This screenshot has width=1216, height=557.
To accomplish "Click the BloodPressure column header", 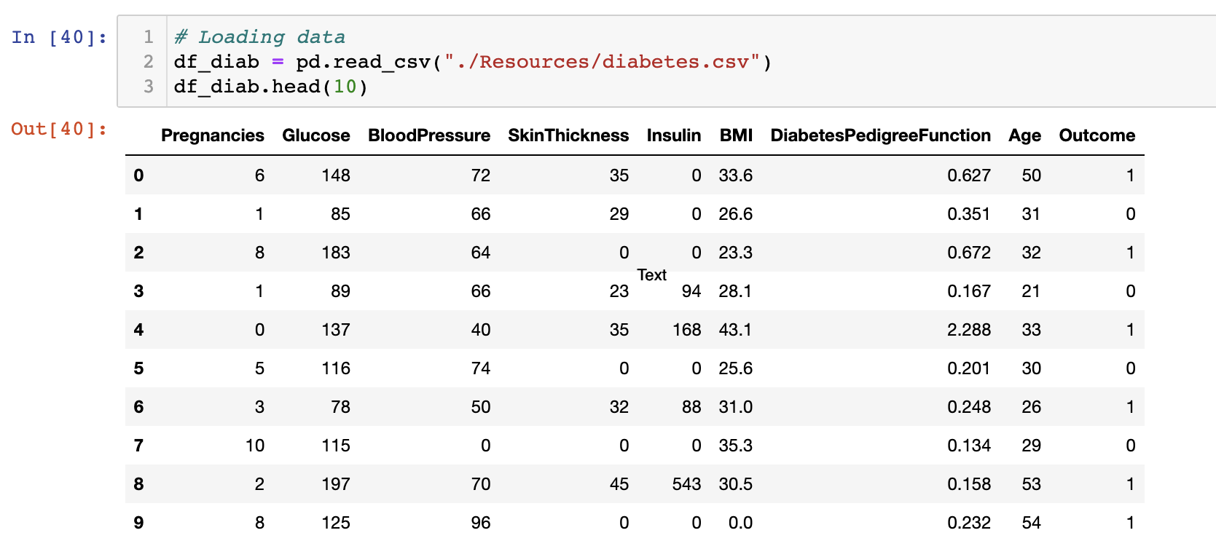I will [x=428, y=135].
